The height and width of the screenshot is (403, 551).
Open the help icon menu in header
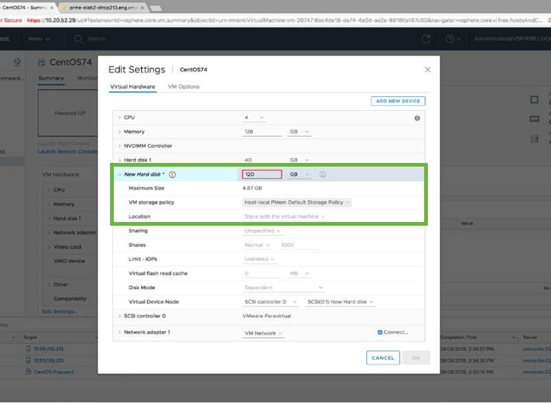click(453, 39)
